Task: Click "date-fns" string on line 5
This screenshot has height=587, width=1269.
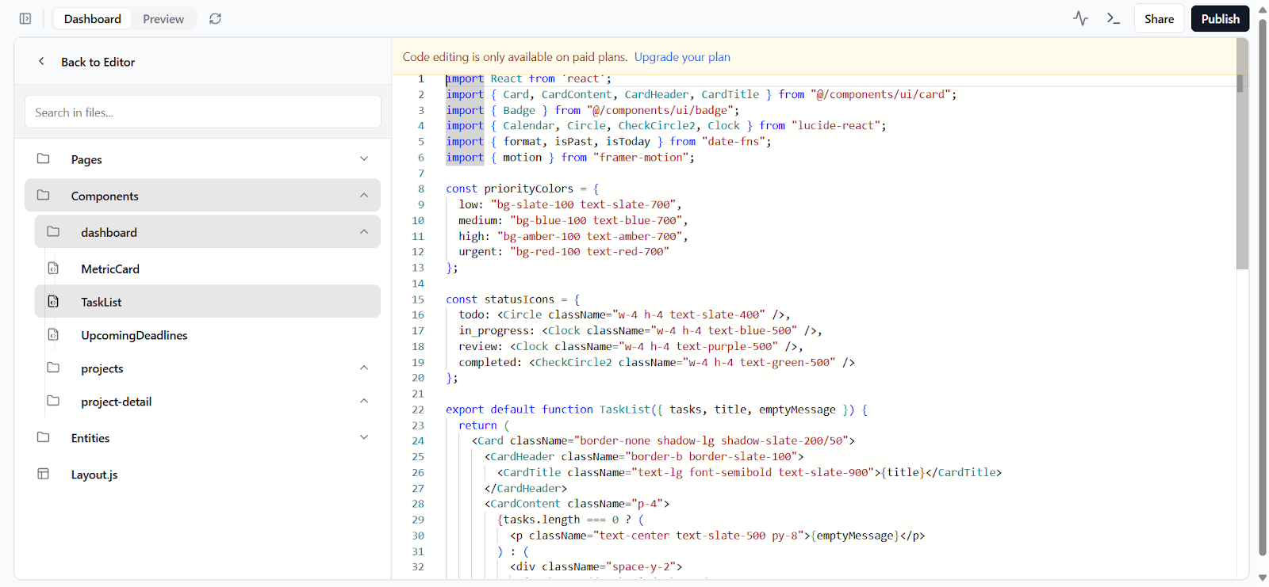Action: click(x=734, y=142)
